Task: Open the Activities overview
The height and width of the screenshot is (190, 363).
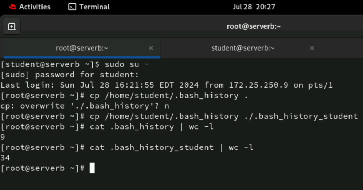Action: 35,7
